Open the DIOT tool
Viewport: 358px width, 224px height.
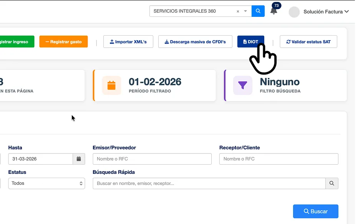coord(252,41)
